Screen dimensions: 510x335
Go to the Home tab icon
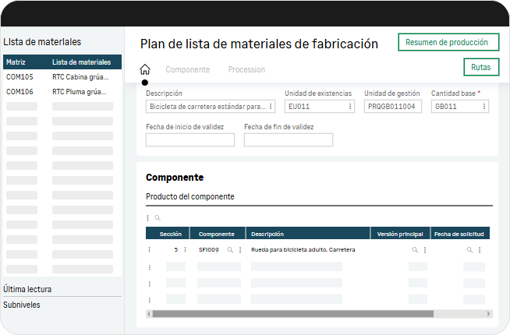click(144, 69)
